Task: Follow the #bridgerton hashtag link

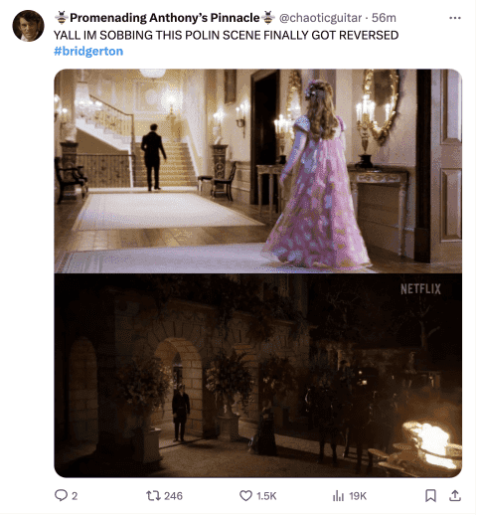Action: (88, 51)
